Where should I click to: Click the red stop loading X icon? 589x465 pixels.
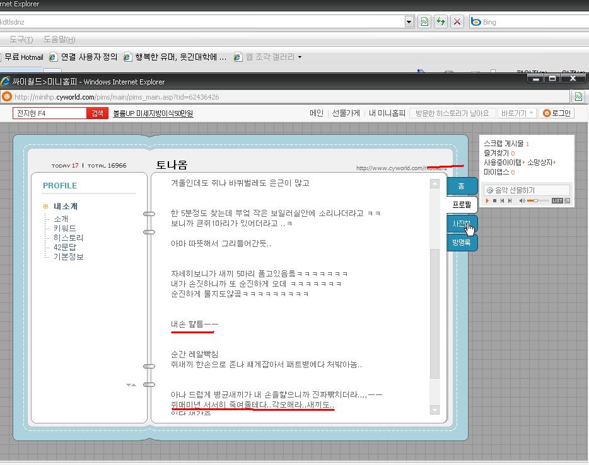pos(457,22)
